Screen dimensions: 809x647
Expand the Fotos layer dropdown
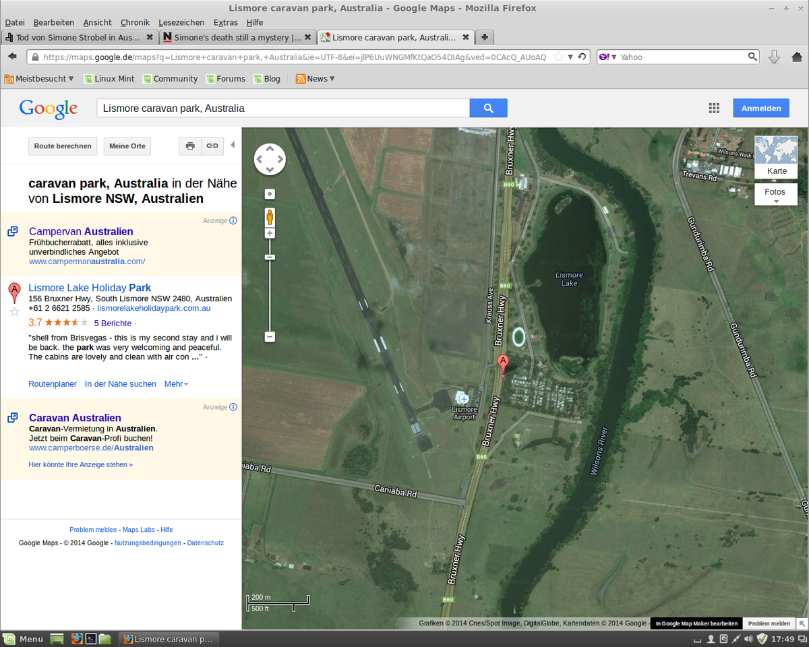[776, 195]
